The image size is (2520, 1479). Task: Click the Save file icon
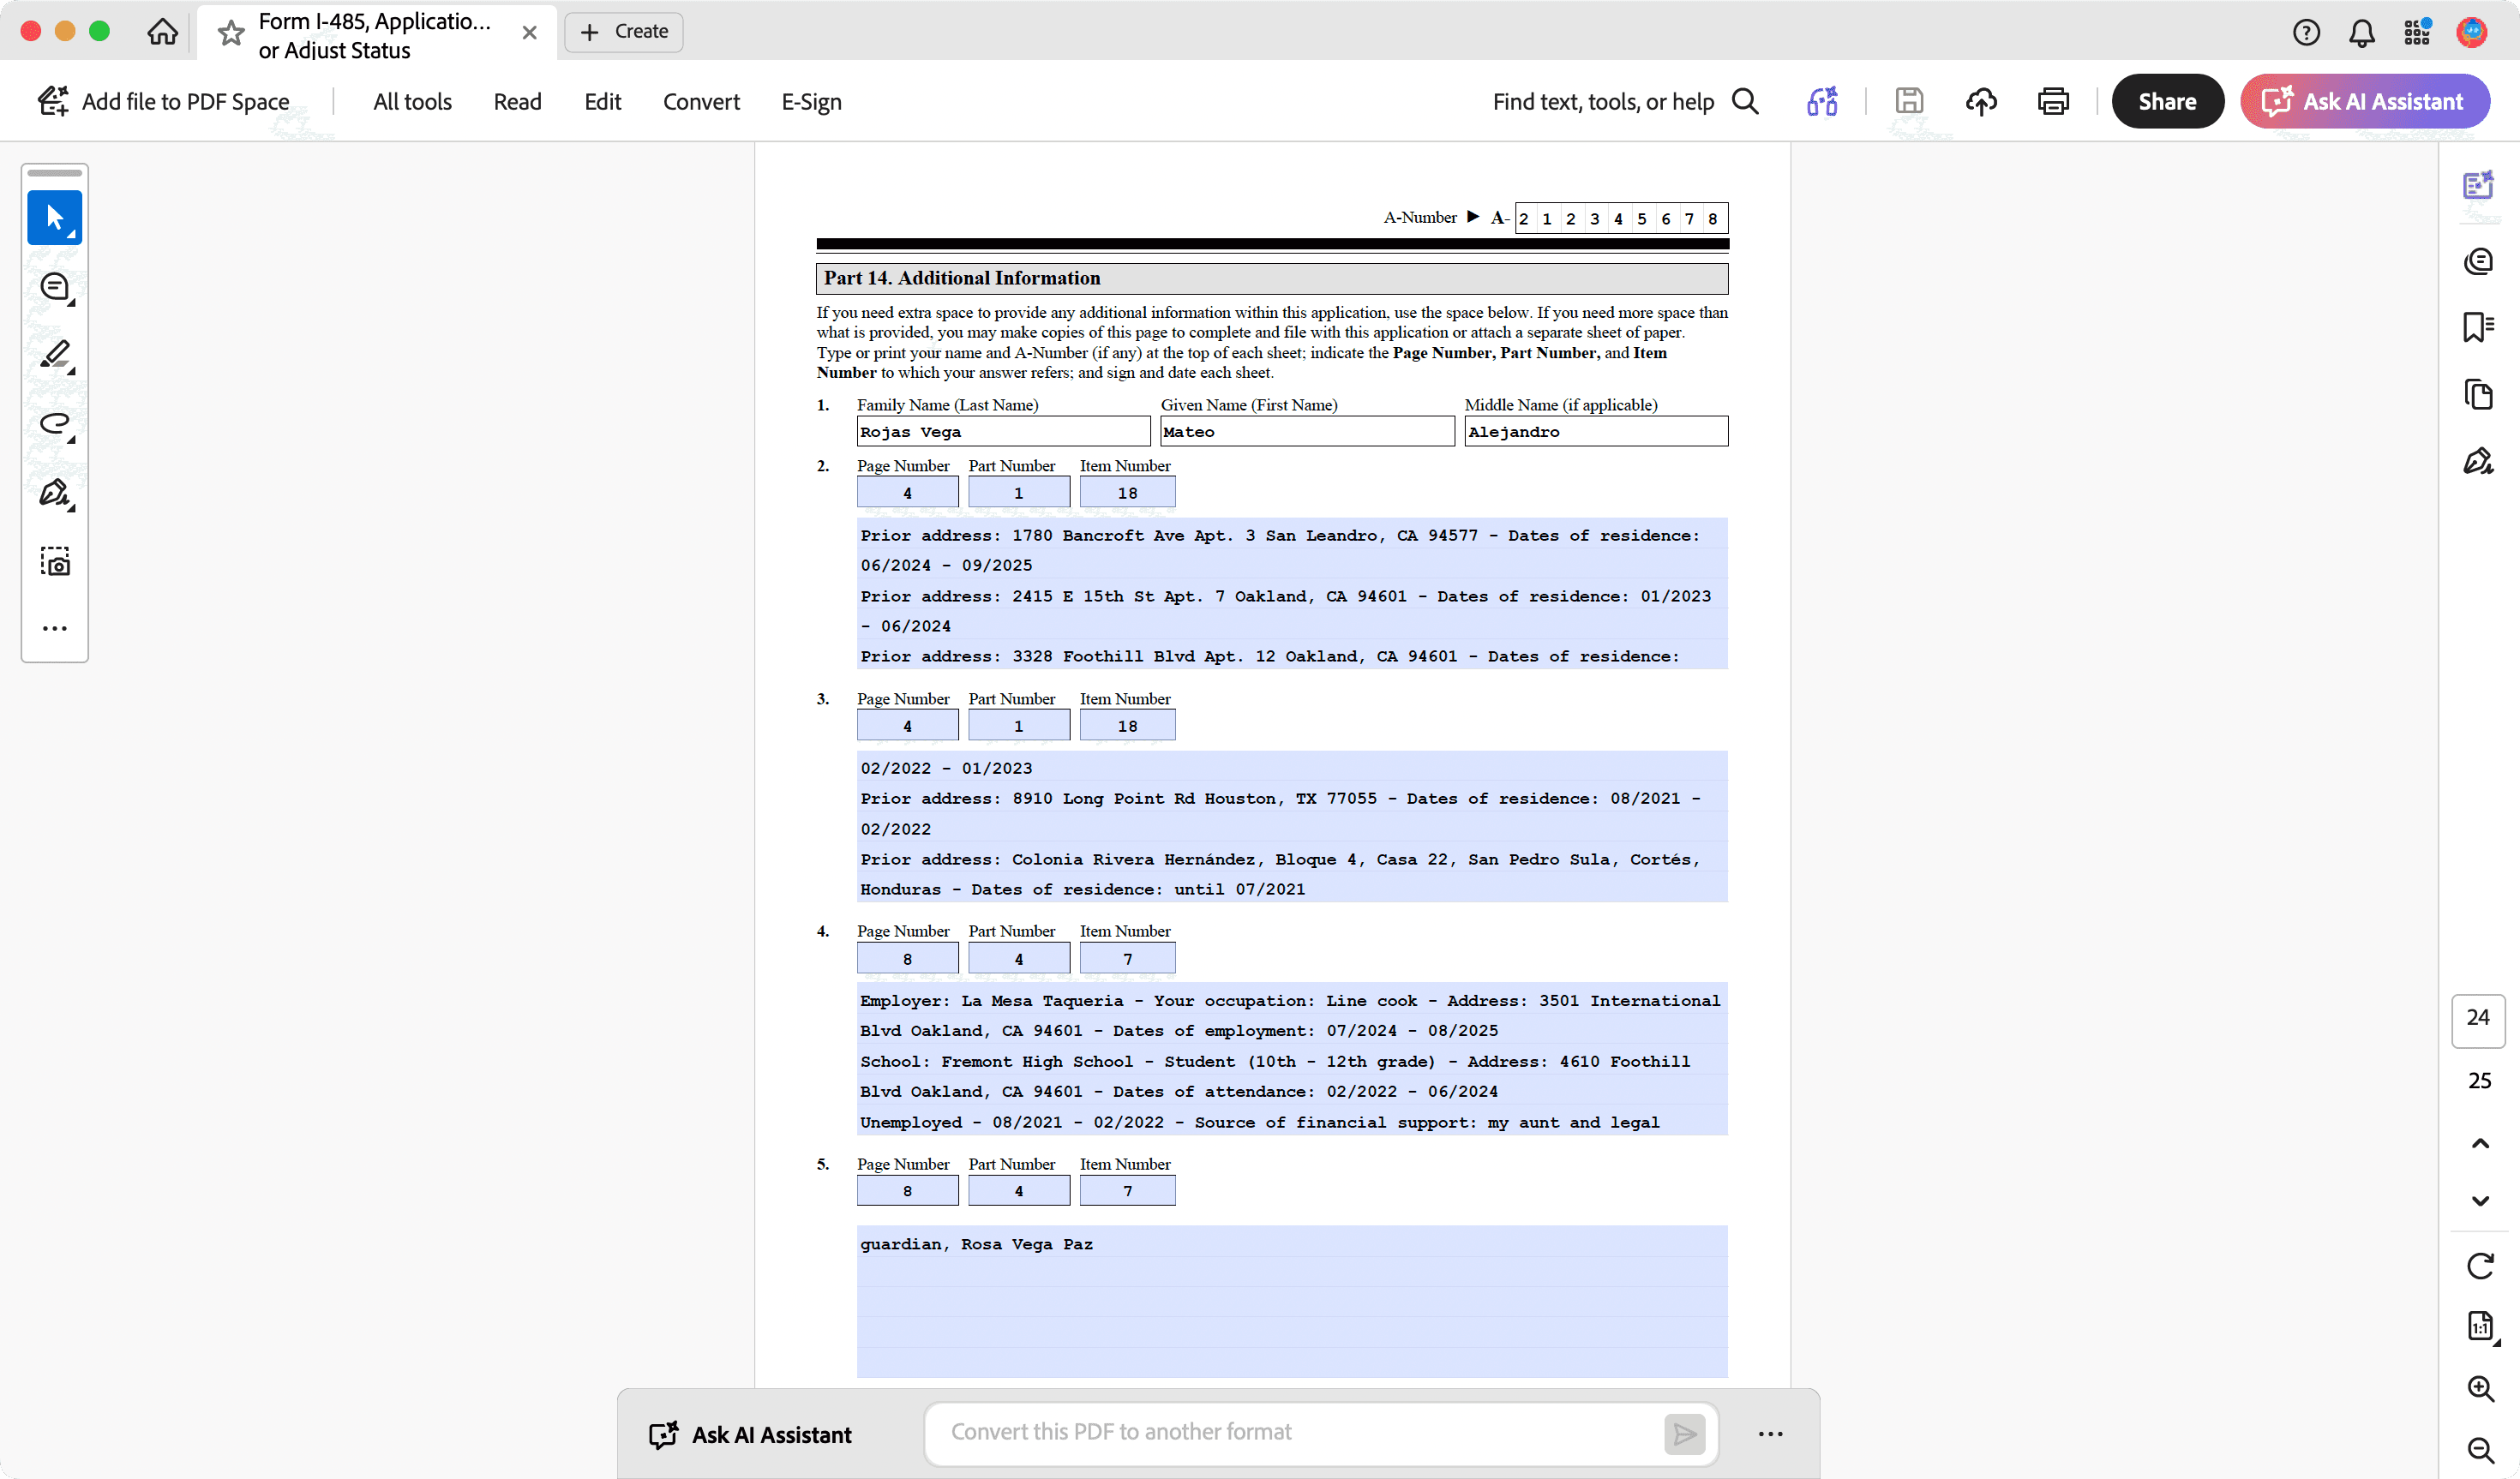(1909, 101)
